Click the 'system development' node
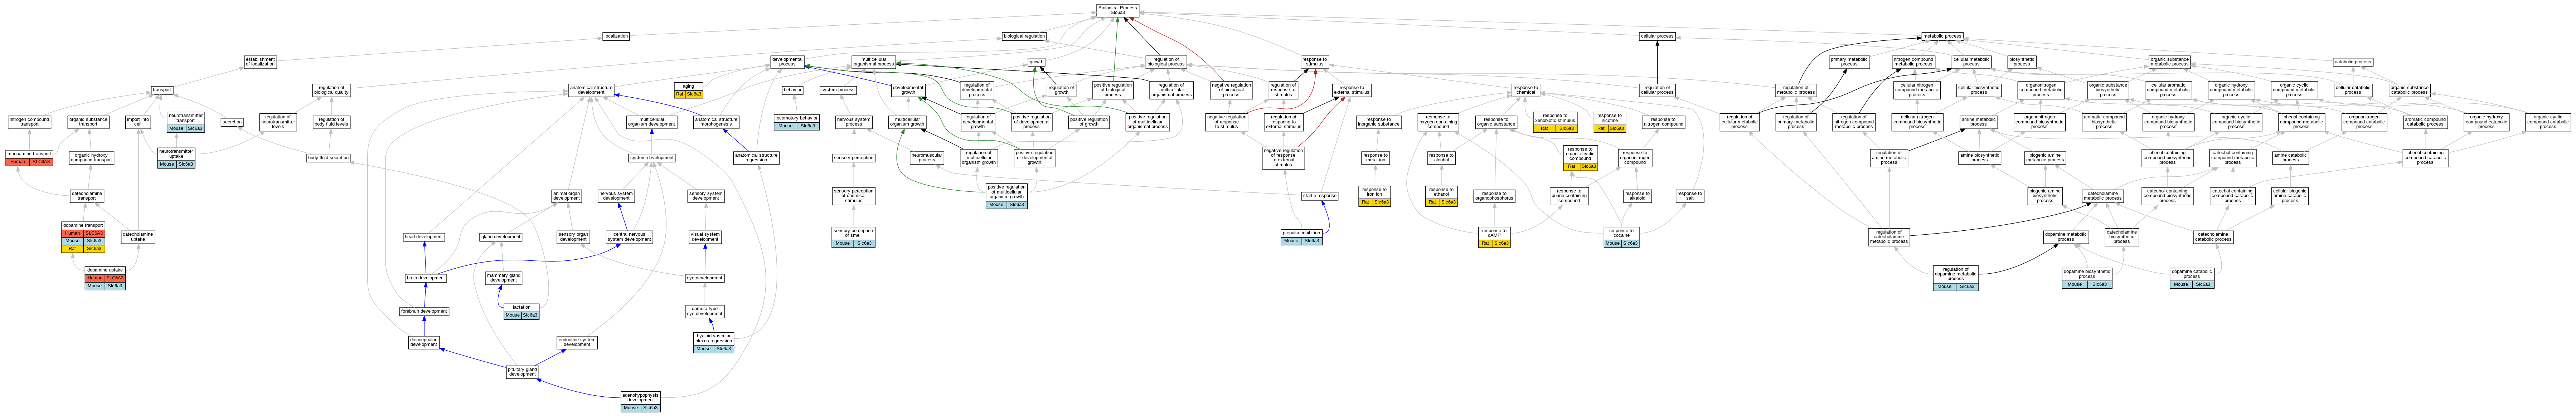The image size is (2576, 416). (652, 158)
